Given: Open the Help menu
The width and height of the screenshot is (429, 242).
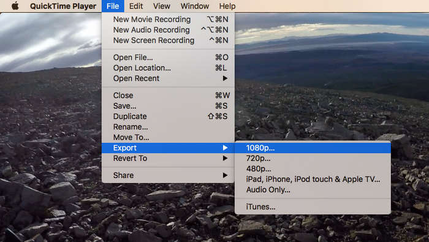Looking at the screenshot, I should coord(227,6).
